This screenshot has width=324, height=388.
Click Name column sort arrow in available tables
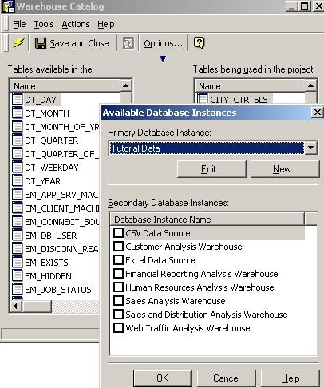[125, 85]
